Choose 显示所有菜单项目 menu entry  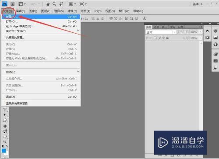(41, 104)
